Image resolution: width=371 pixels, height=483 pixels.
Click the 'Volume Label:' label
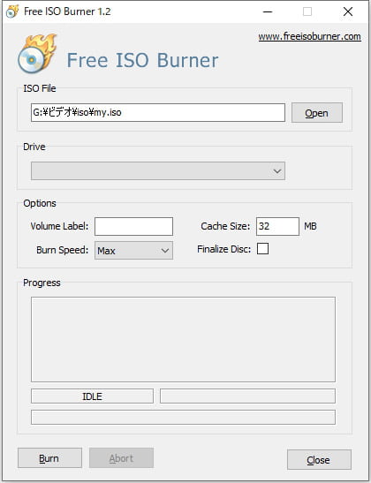59,226
